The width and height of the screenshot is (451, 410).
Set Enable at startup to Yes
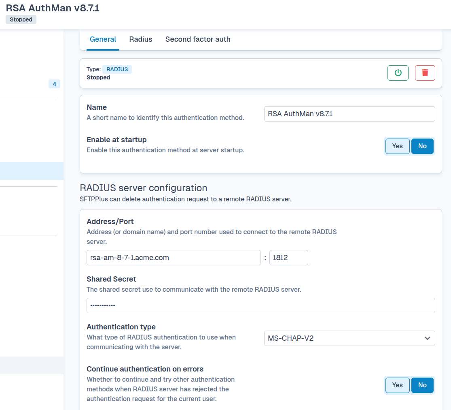[397, 146]
